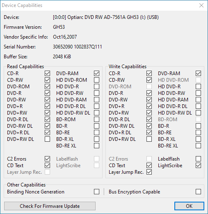The image size is (208, 214).
Task: Toggle the Read DVD-R DL checkbox
Action: point(47,120)
